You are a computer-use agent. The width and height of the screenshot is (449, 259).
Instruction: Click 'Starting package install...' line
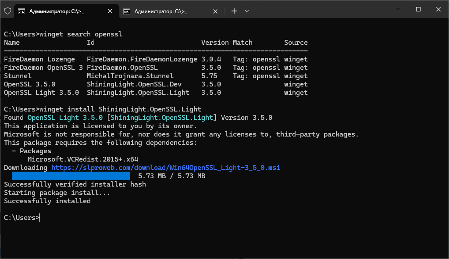pyautogui.click(x=57, y=192)
